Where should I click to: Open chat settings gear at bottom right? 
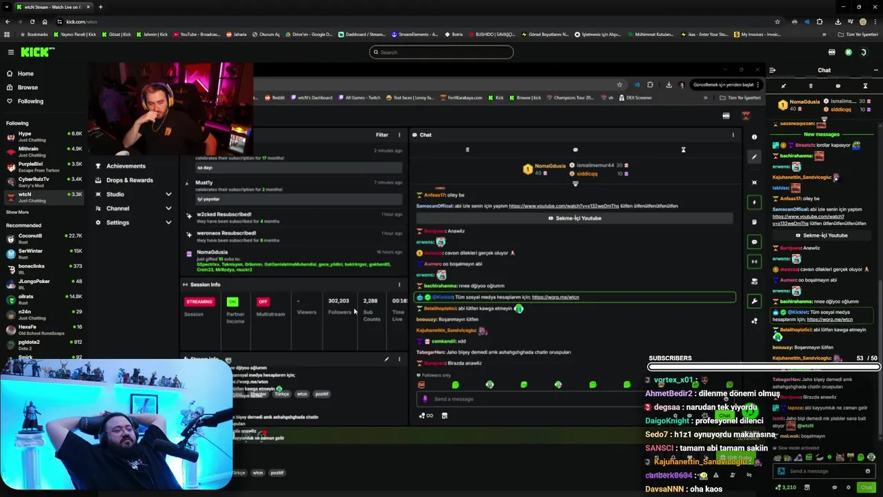tap(849, 487)
